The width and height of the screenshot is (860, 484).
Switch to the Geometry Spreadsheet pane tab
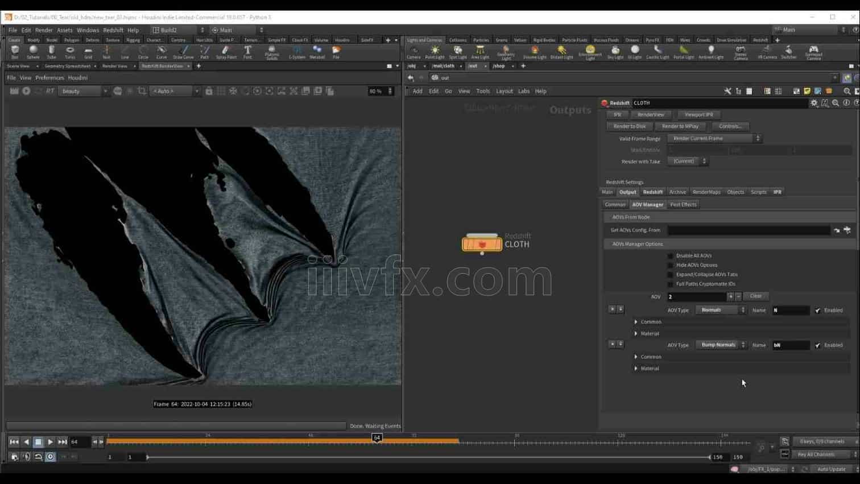coord(67,66)
